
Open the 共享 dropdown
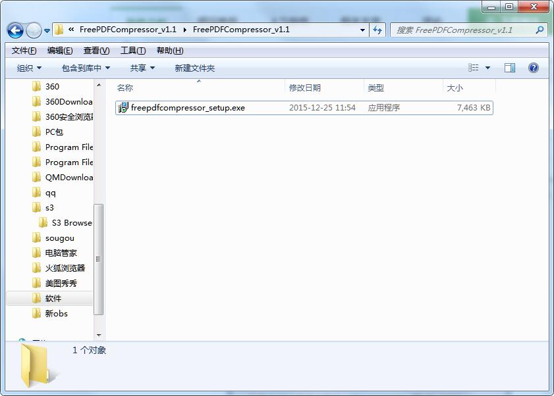click(x=142, y=68)
